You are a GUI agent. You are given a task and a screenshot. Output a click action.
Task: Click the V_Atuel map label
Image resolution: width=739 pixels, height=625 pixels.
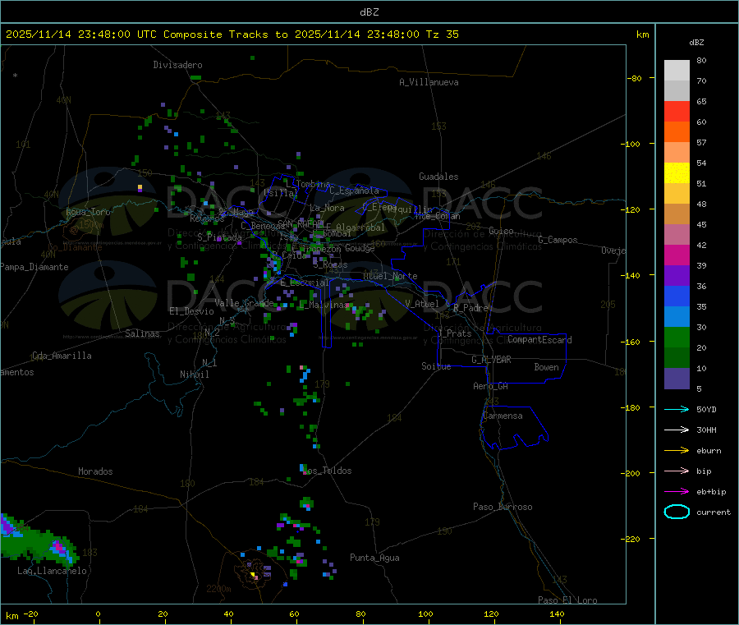point(422,304)
